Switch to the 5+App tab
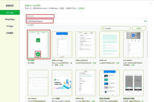The height and width of the screenshot is (102, 154). [9, 26]
